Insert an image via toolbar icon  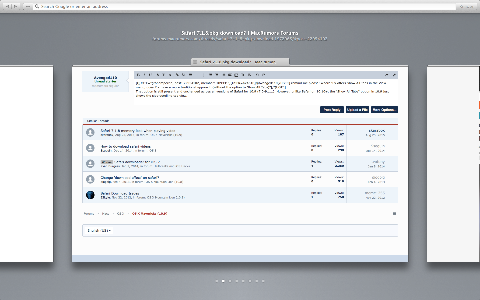click(230, 75)
